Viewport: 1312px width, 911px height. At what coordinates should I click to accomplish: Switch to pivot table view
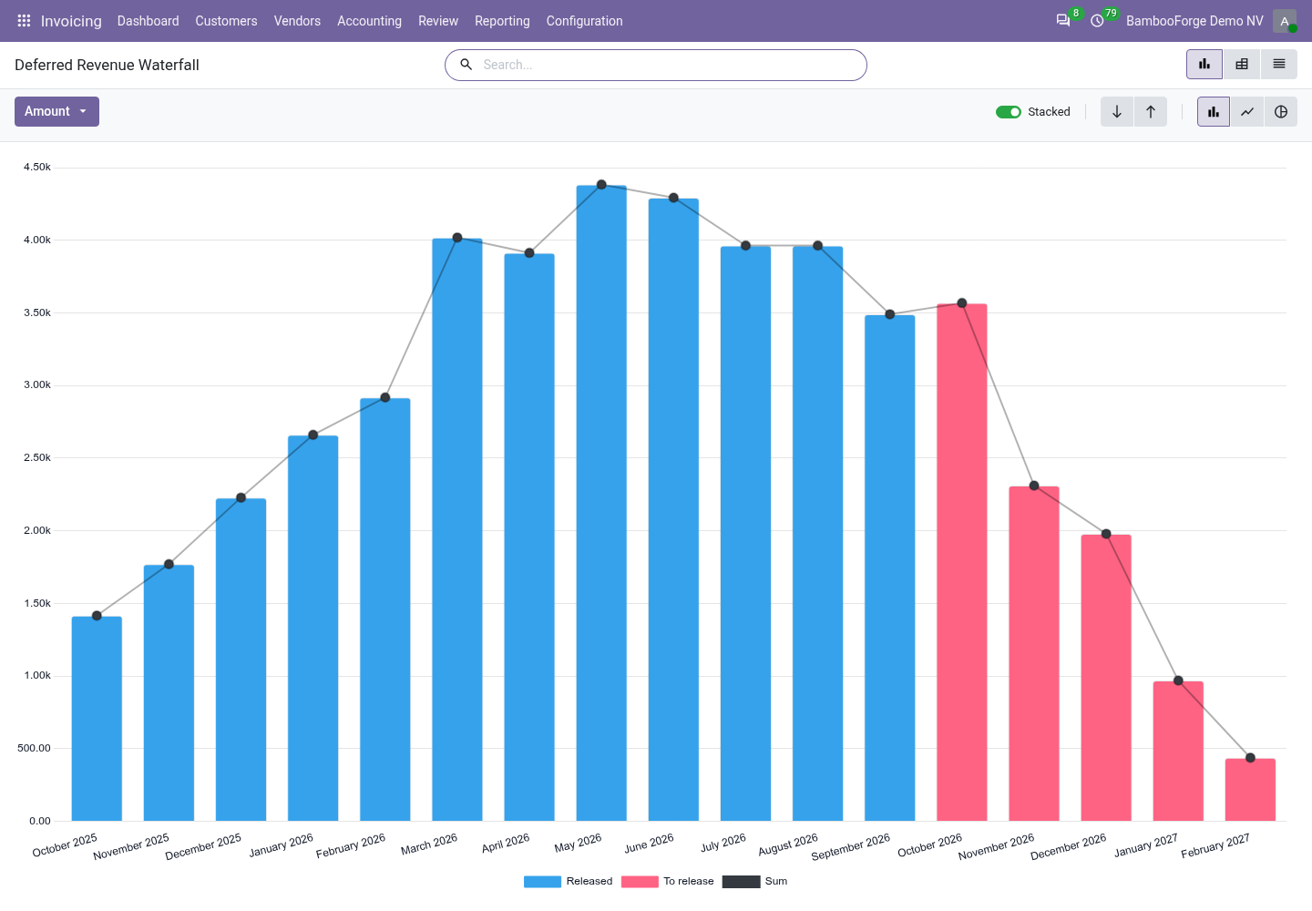(1242, 65)
